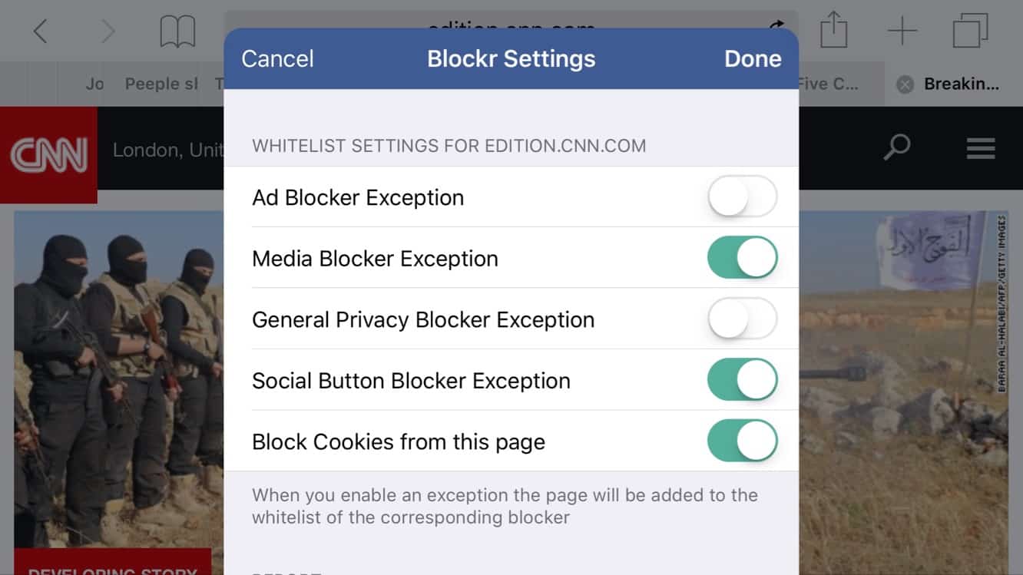Switch to the Peeple tab
The image size is (1023, 575).
point(161,84)
